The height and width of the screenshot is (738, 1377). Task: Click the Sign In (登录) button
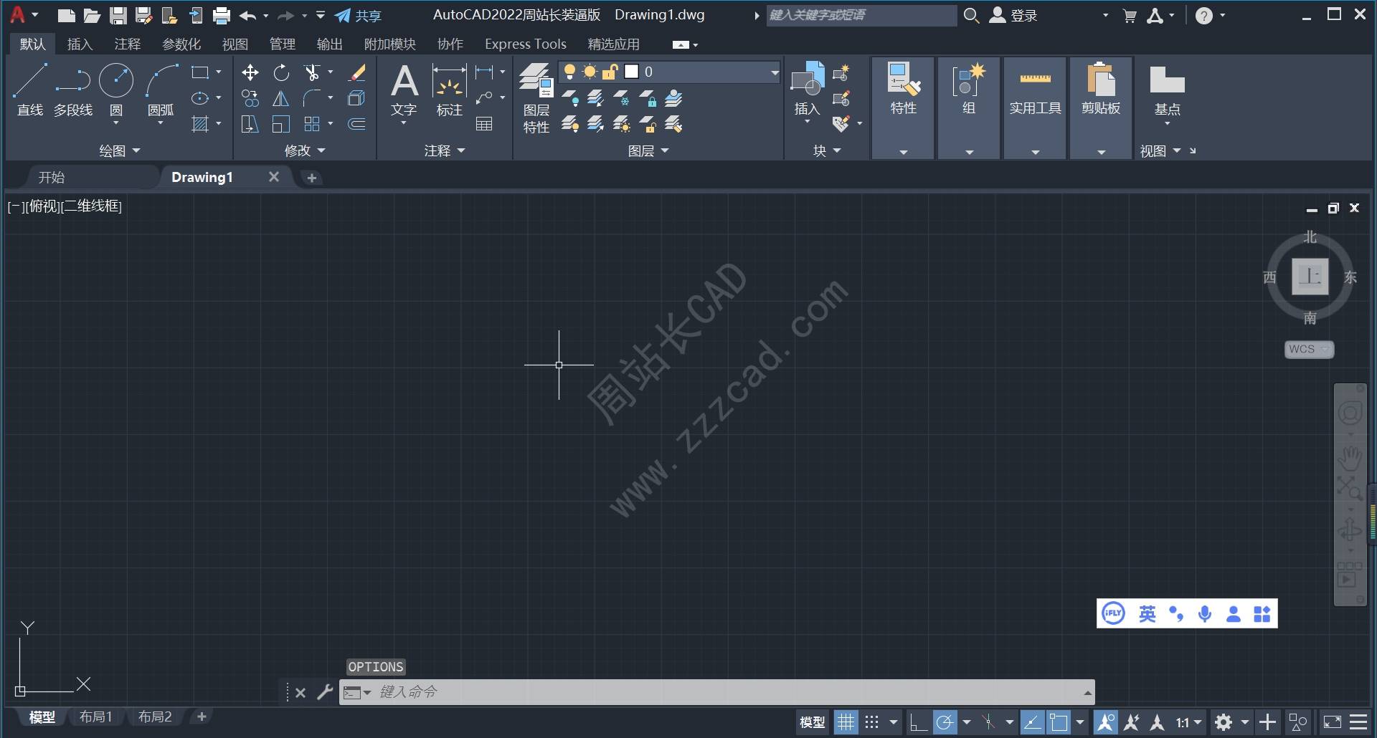click(x=1013, y=15)
